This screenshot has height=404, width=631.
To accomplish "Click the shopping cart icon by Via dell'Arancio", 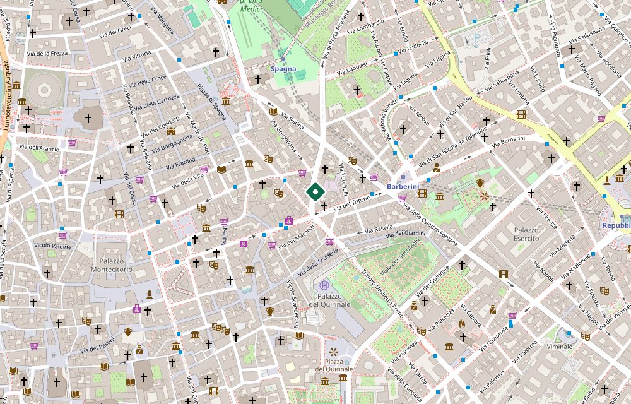I will click(72, 143).
